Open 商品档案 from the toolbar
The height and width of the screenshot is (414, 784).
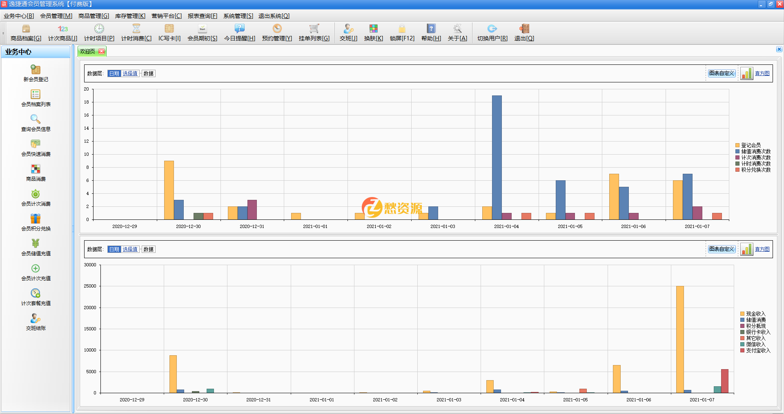(26, 33)
